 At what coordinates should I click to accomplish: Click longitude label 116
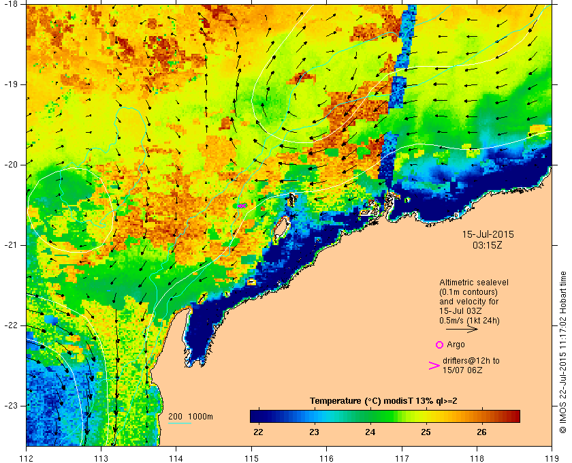[326, 458]
